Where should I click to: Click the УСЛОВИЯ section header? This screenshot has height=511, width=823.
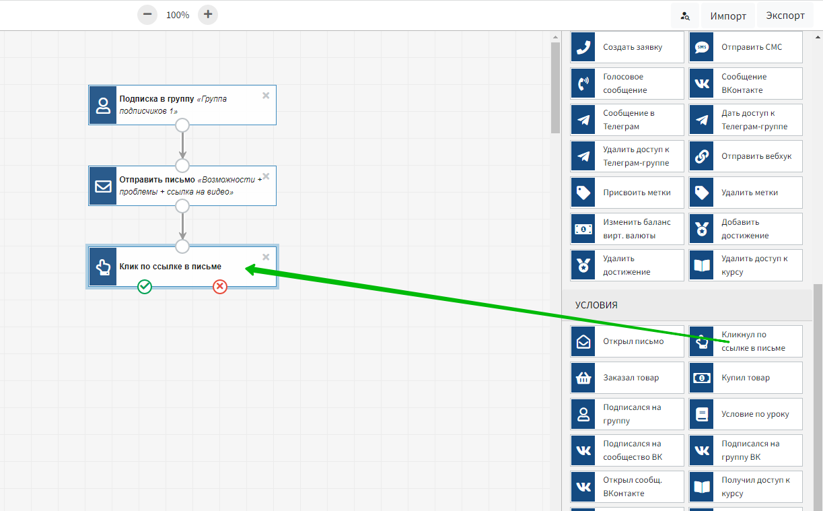point(687,305)
